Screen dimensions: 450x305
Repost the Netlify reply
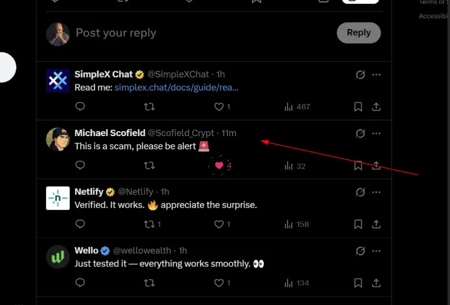[150, 224]
